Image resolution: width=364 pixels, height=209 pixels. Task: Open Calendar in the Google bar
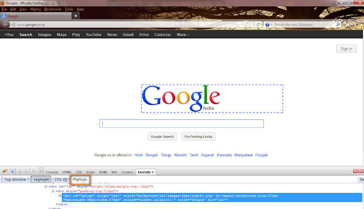click(x=163, y=35)
